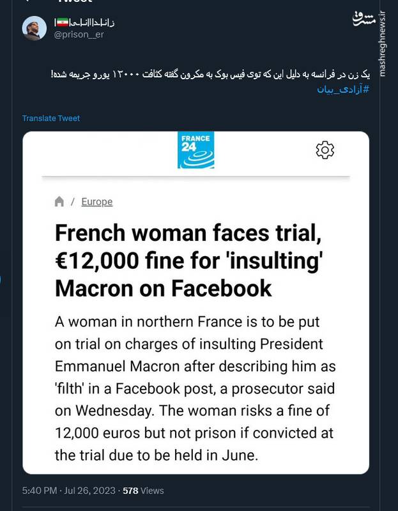Click the Iranian flag emoji in display name
The width and height of the screenshot is (398, 511).
(x=63, y=22)
